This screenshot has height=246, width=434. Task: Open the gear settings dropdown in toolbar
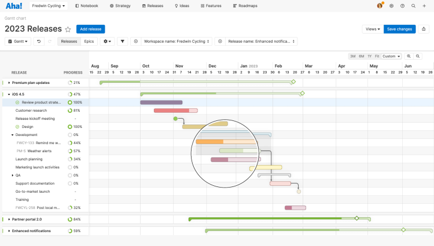[107, 42]
